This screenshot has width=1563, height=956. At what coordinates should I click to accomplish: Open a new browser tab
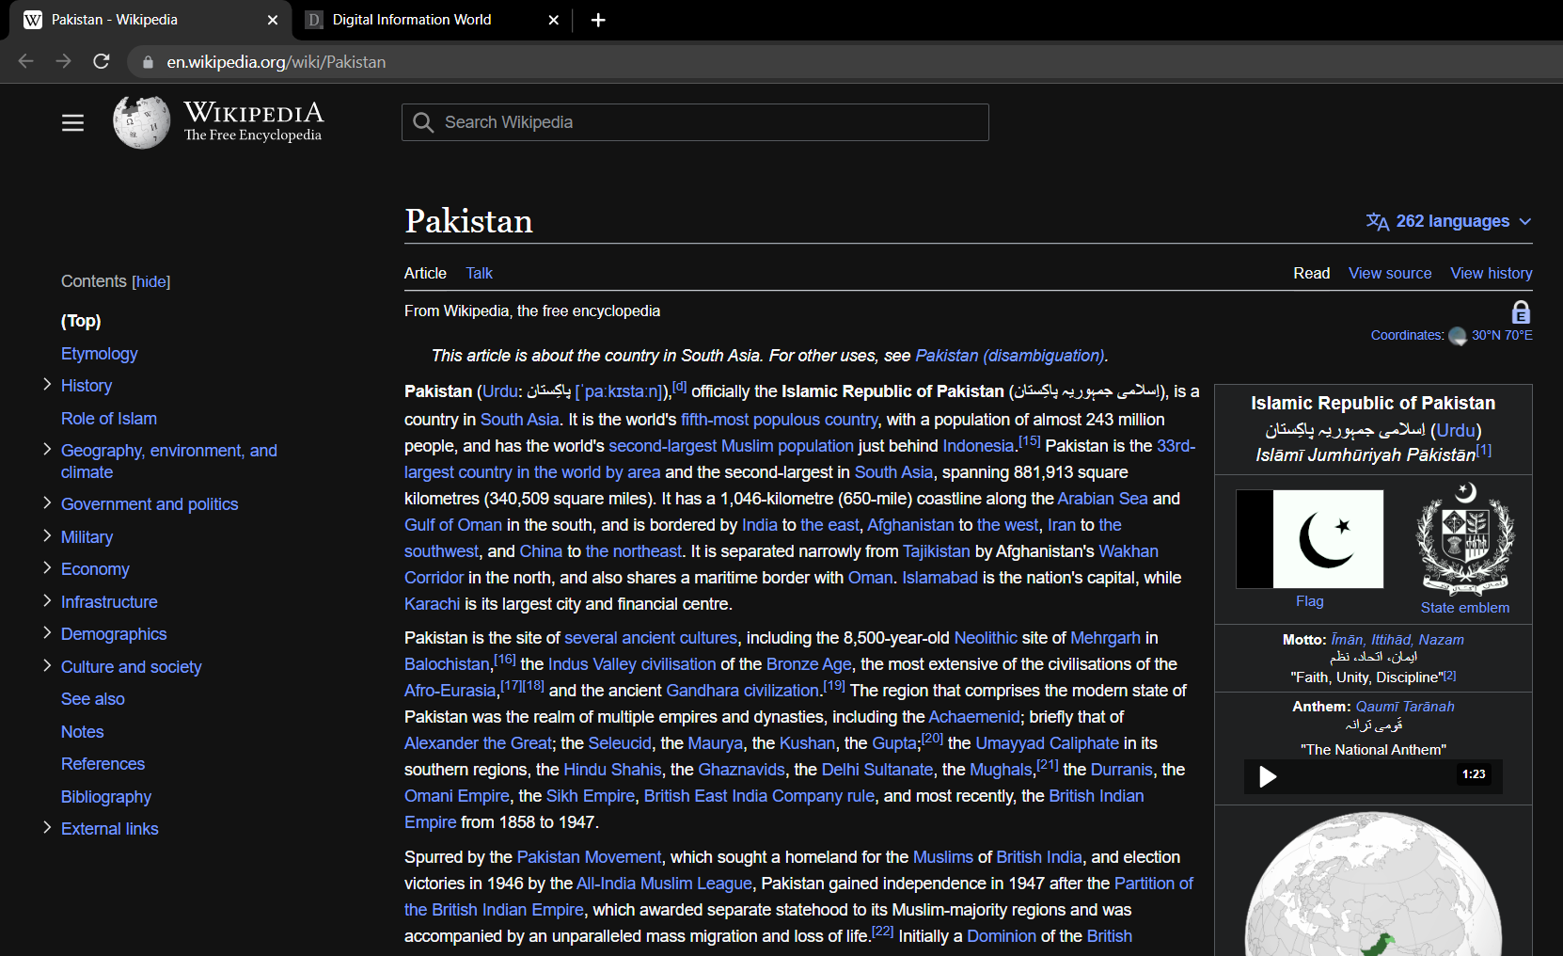point(598,20)
